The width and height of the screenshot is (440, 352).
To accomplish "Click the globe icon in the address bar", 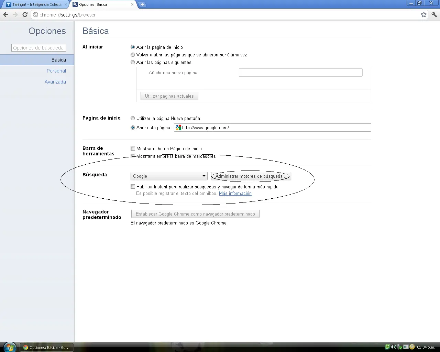I will [x=35, y=14].
